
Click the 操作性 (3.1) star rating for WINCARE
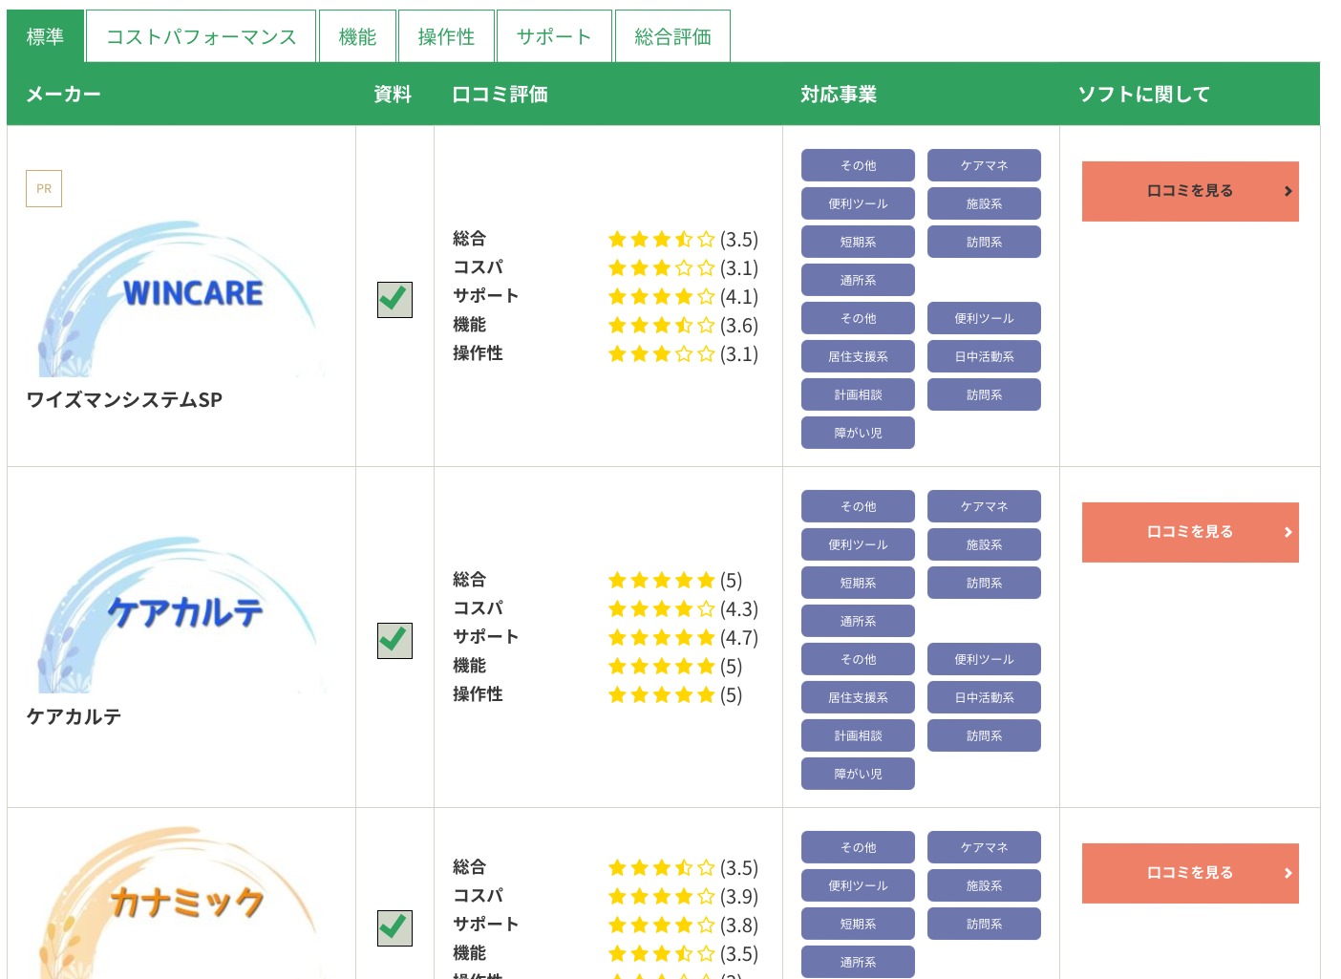point(683,353)
